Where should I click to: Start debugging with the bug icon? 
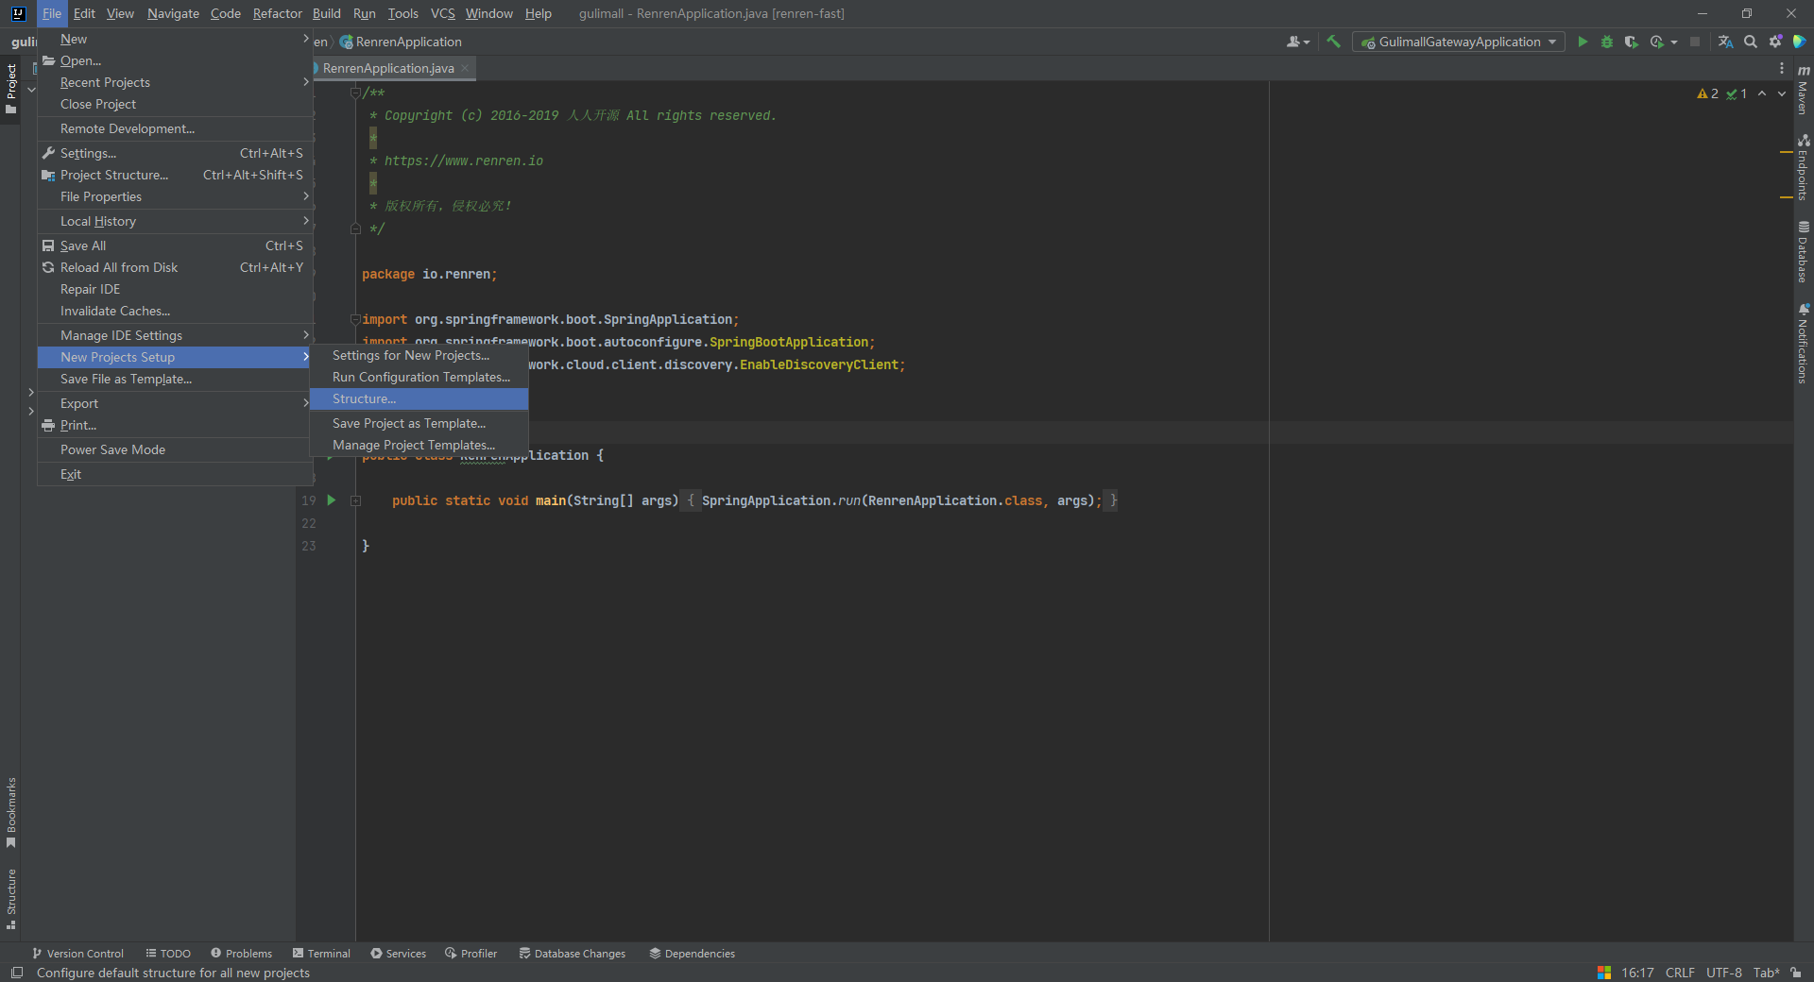pyautogui.click(x=1607, y=42)
